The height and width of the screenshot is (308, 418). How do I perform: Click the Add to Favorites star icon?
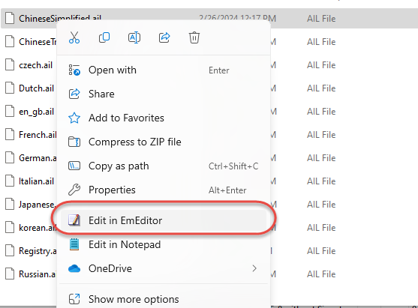[74, 118]
